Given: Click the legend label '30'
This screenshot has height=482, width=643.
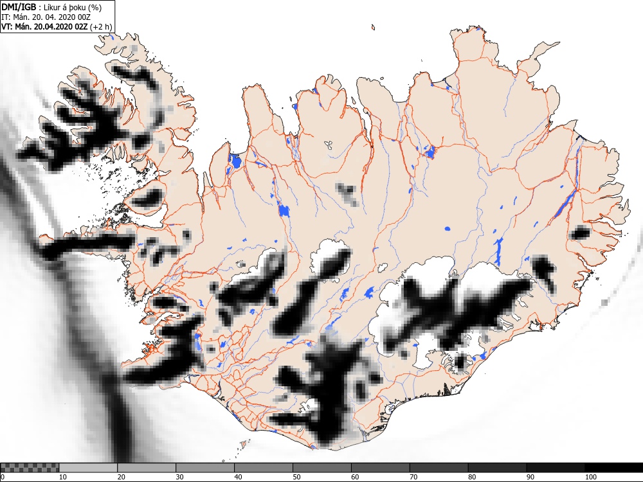Looking at the screenshot, I should click(179, 477).
